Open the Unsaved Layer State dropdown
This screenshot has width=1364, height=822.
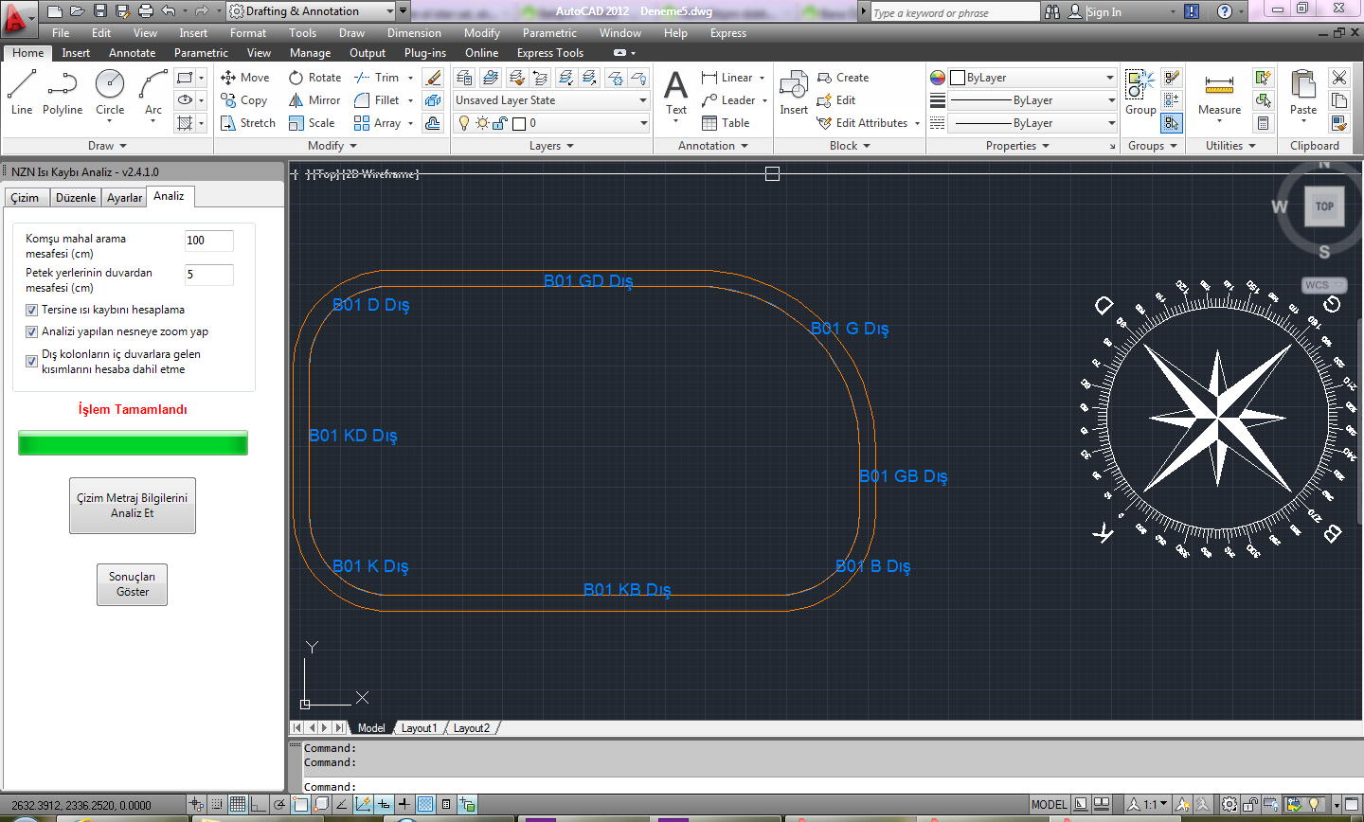tap(550, 100)
